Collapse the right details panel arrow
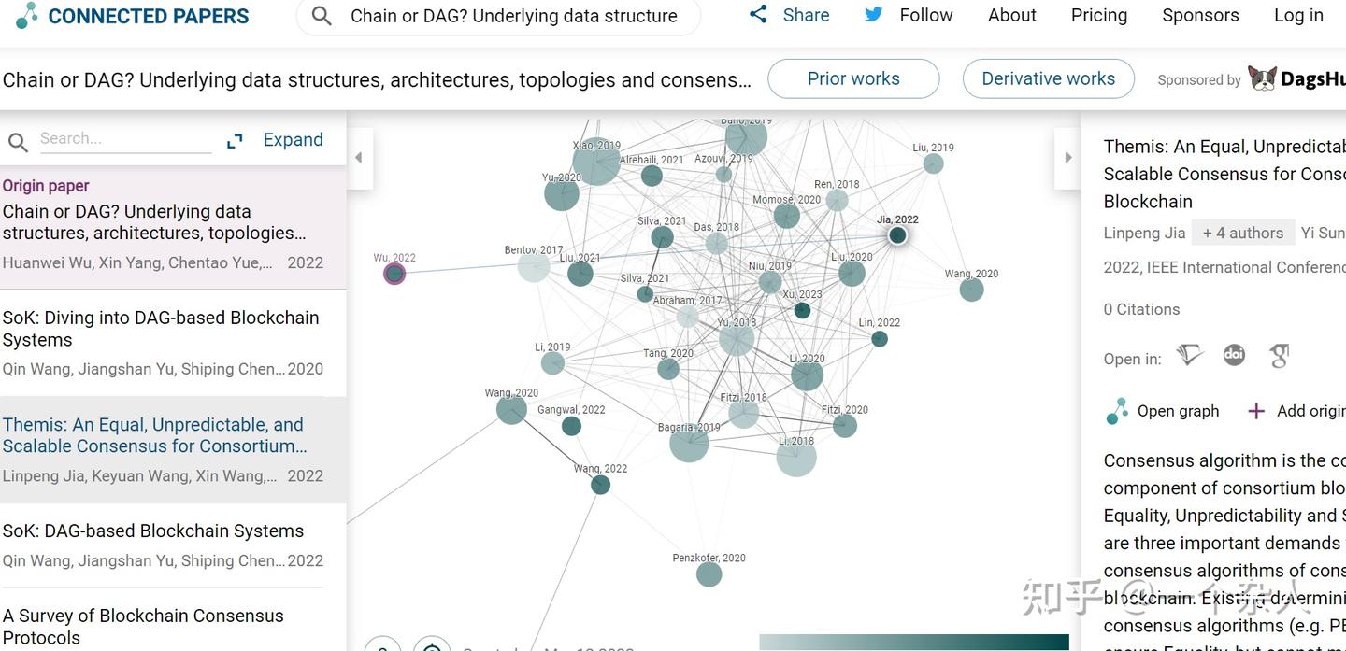 [1067, 158]
